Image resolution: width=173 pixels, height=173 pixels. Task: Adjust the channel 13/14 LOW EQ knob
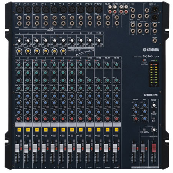click(108, 88)
